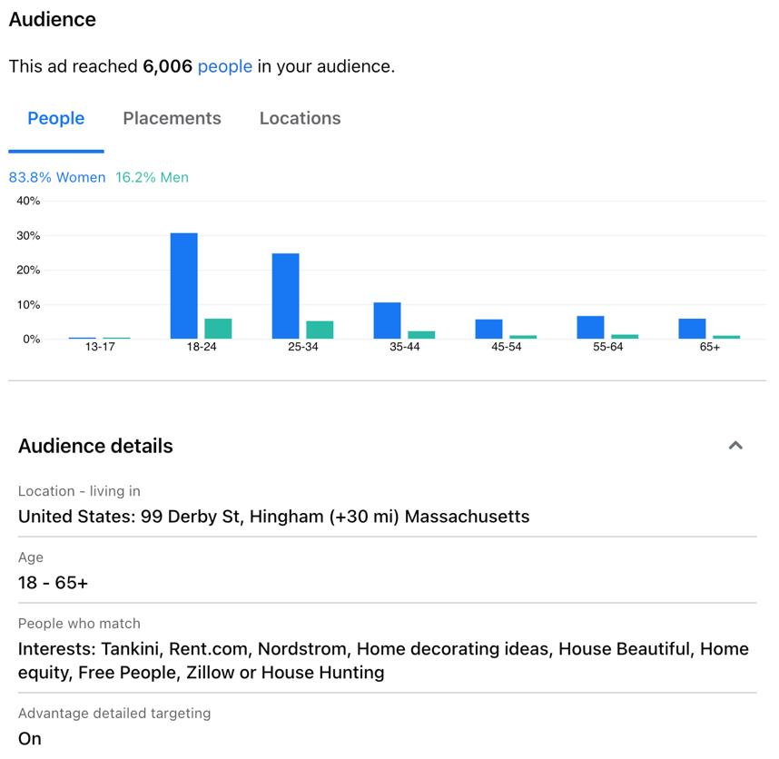Click the women bar for 55-64
Image resolution: width=779 pixels, height=759 pixels.
tap(590, 328)
